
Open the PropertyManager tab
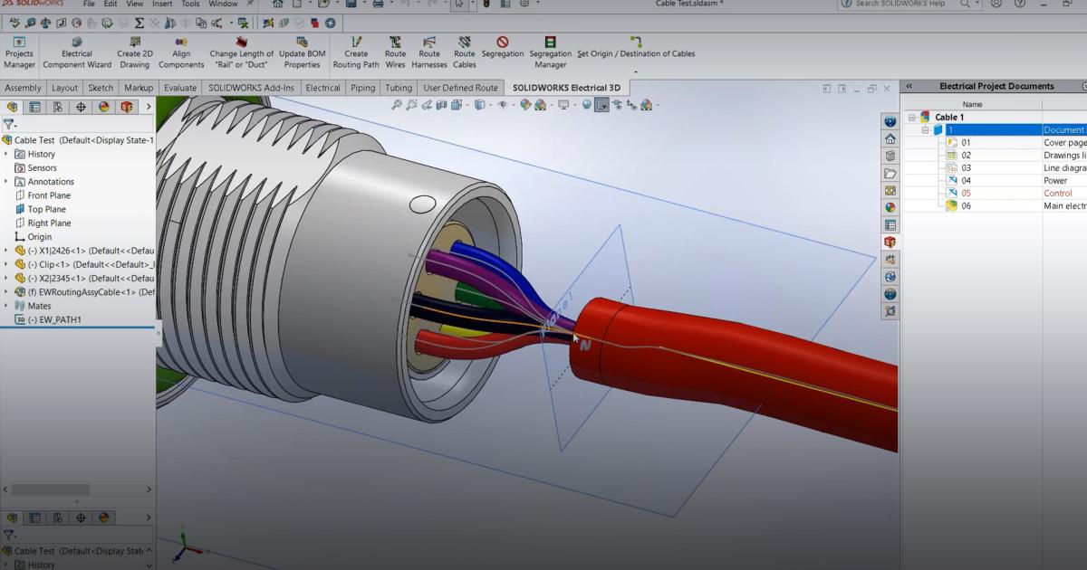(x=35, y=107)
